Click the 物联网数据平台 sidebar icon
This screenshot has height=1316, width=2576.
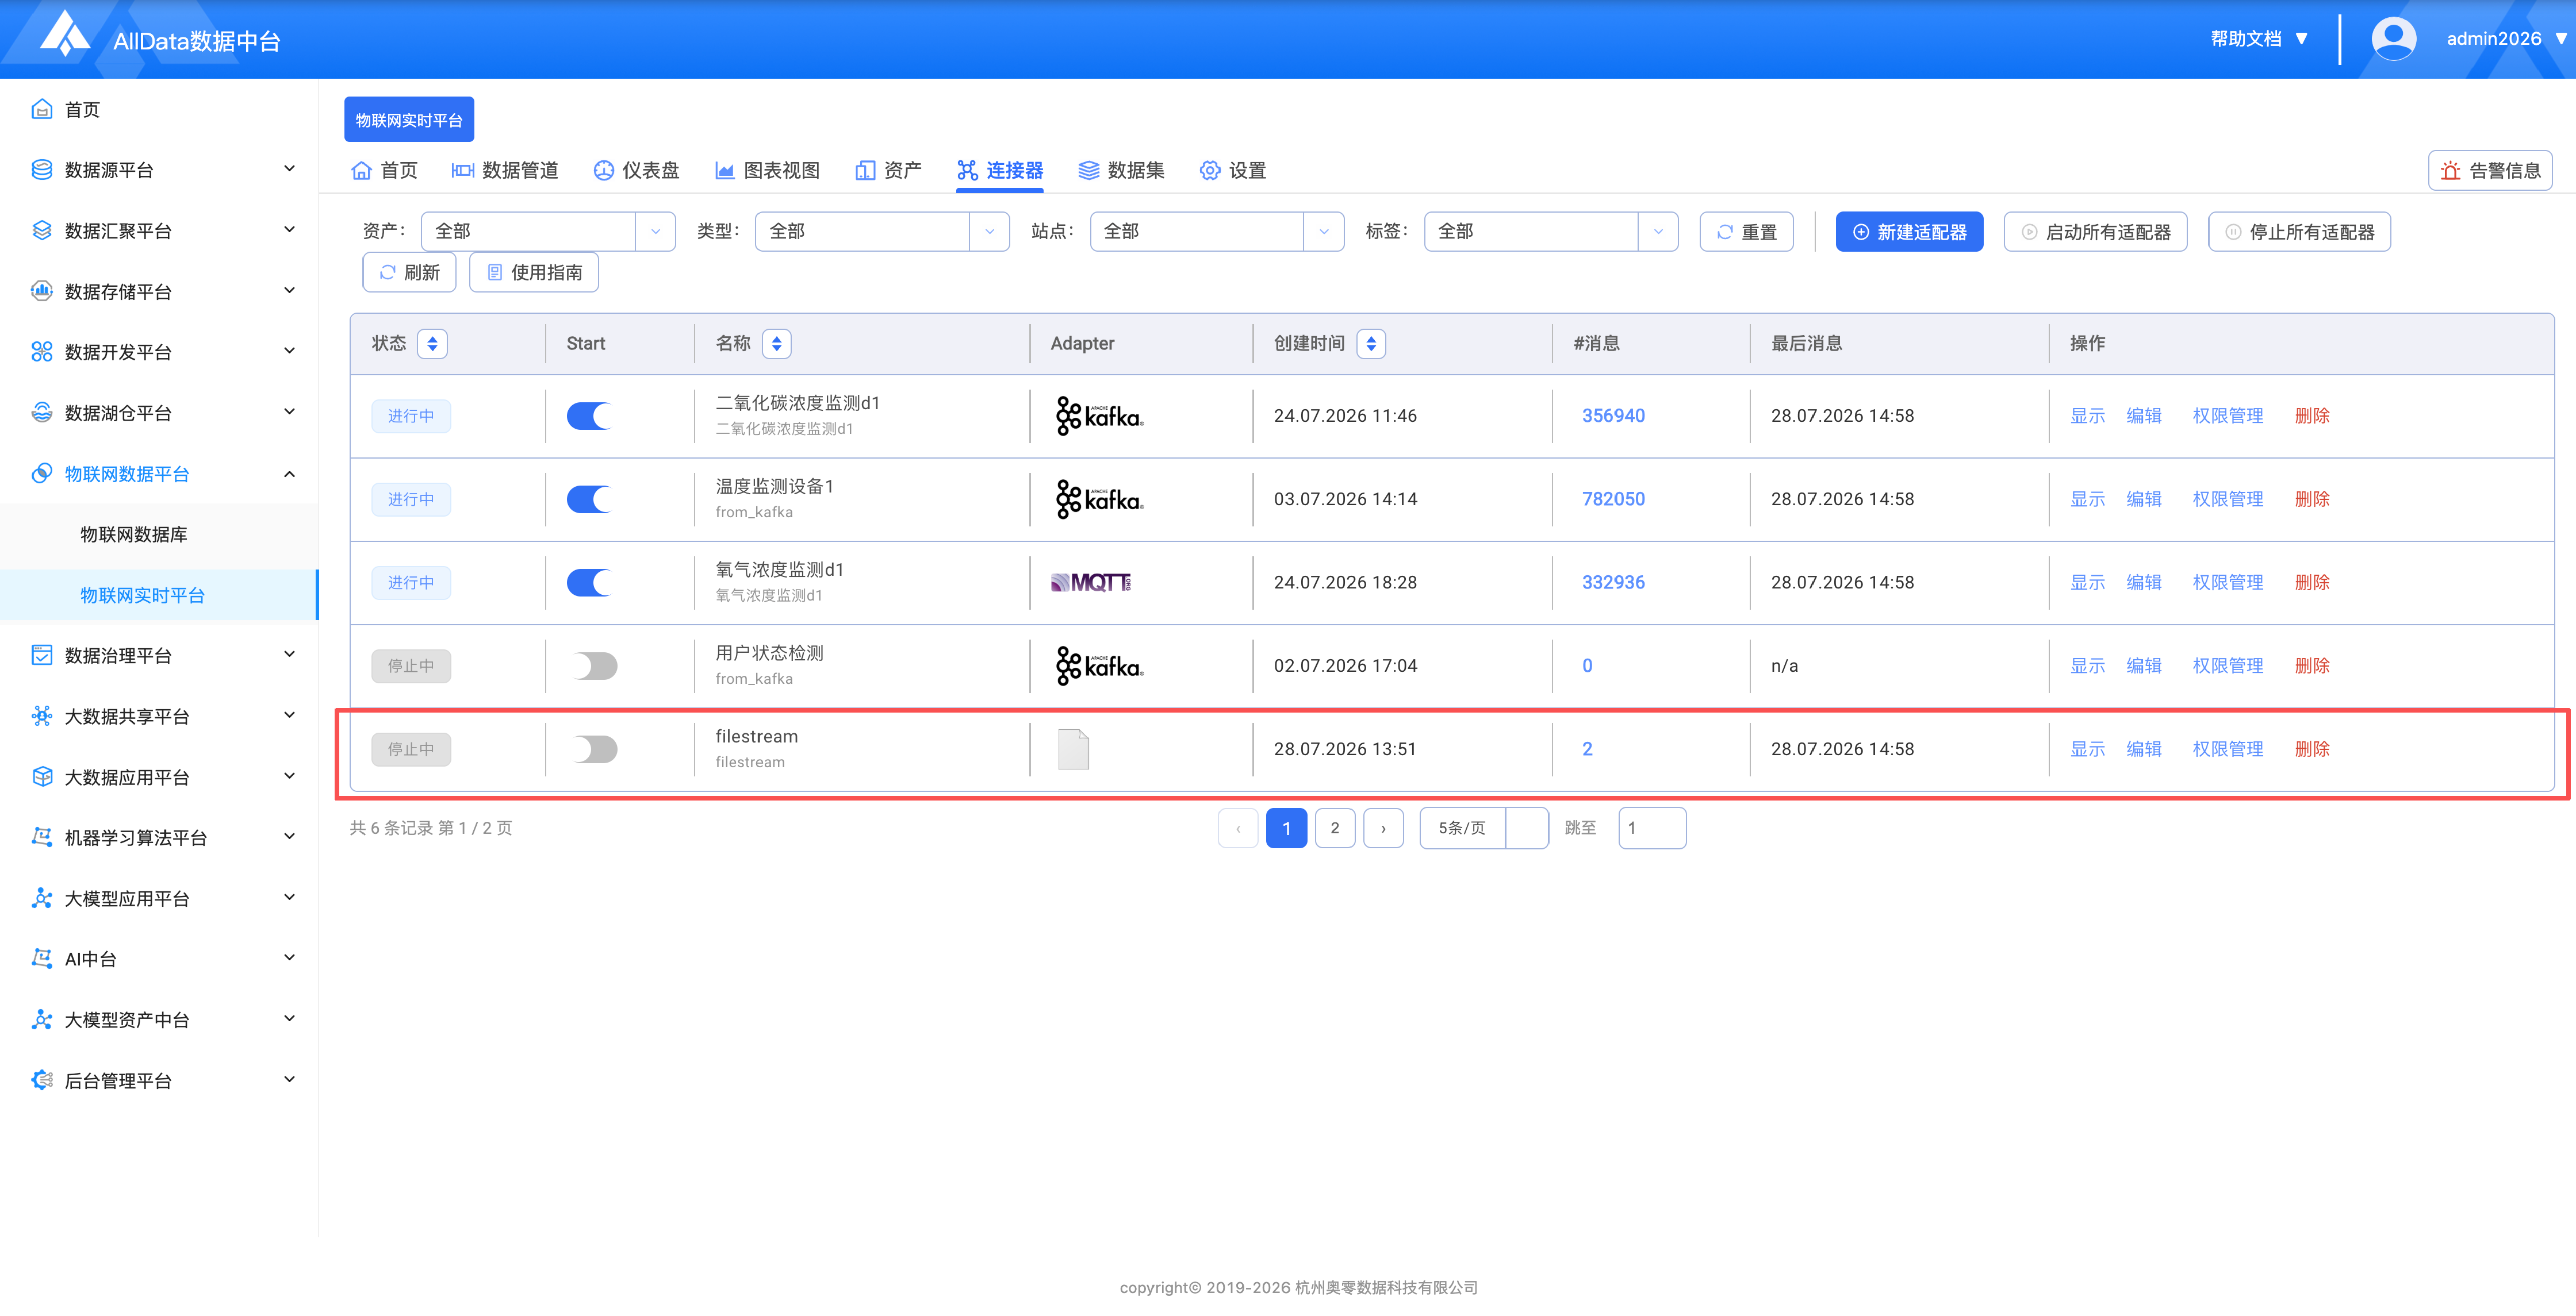[42, 474]
